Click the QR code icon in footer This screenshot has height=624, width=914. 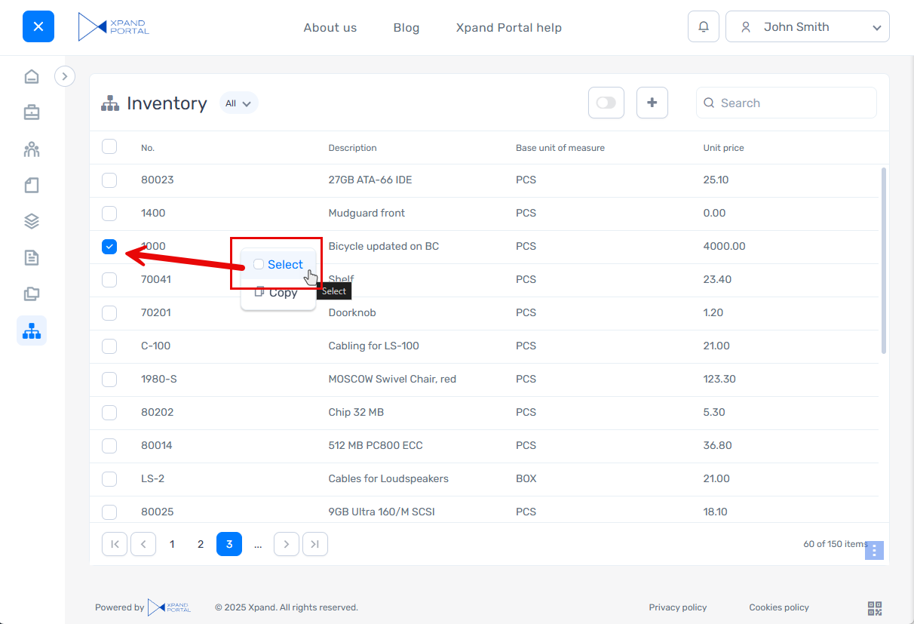point(875,608)
